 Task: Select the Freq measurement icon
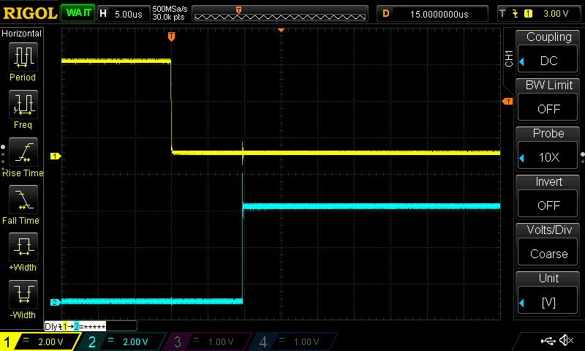23,105
